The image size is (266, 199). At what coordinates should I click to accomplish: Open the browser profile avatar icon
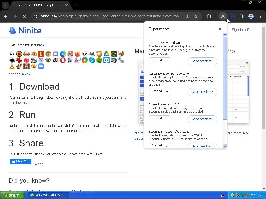(251, 16)
